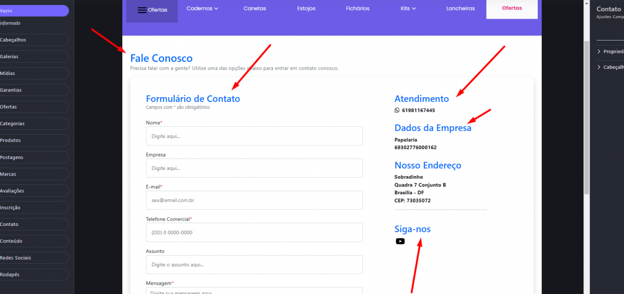Click the Telefone Comercial input field
Image resolution: width=624 pixels, height=294 pixels.
click(254, 232)
